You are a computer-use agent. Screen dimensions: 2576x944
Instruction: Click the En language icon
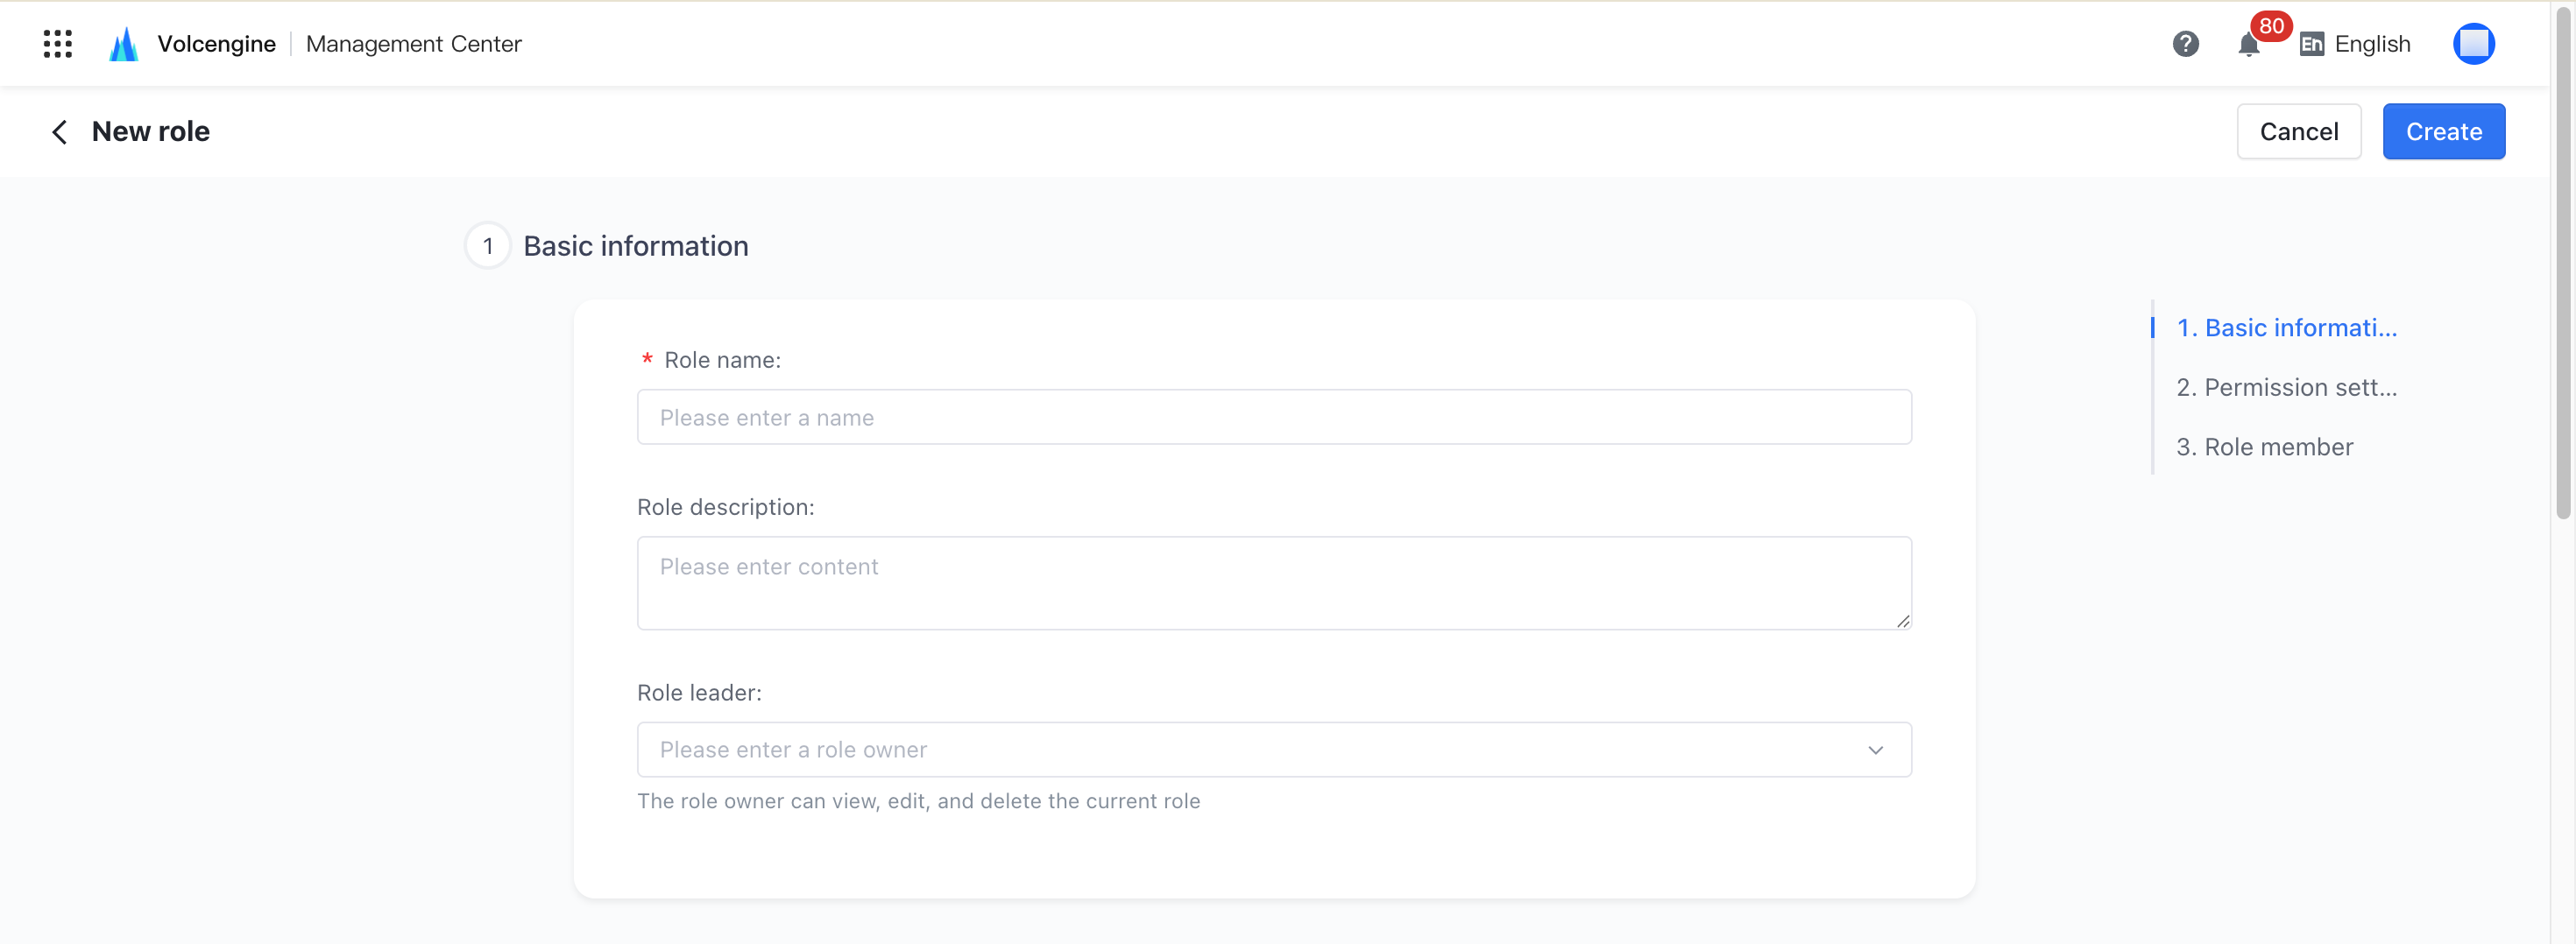point(2311,44)
